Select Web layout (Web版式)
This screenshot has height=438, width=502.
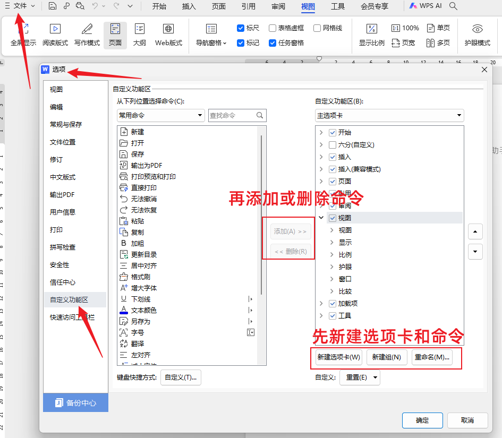(168, 35)
